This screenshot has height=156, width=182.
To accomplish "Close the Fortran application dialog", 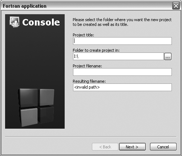I will 176,5.
